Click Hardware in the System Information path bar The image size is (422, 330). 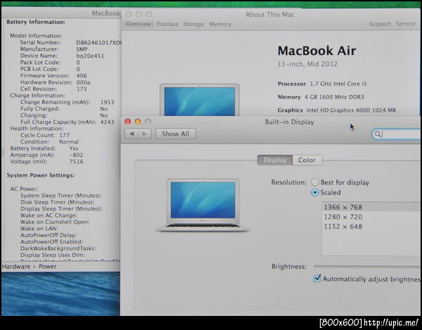[16, 267]
